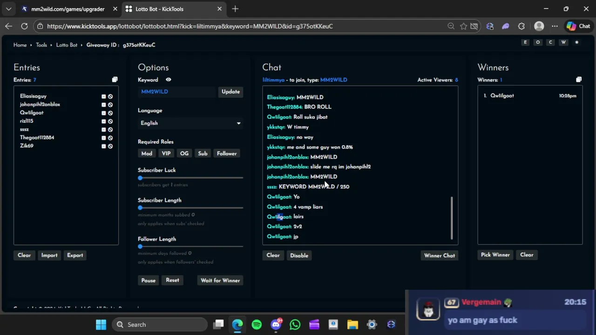Remove entry rizl115 with square icon
This screenshot has height=335, width=596.
(x=103, y=121)
